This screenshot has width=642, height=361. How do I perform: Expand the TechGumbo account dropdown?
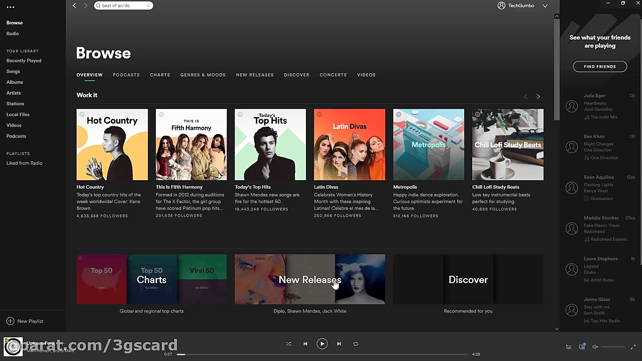pos(545,6)
